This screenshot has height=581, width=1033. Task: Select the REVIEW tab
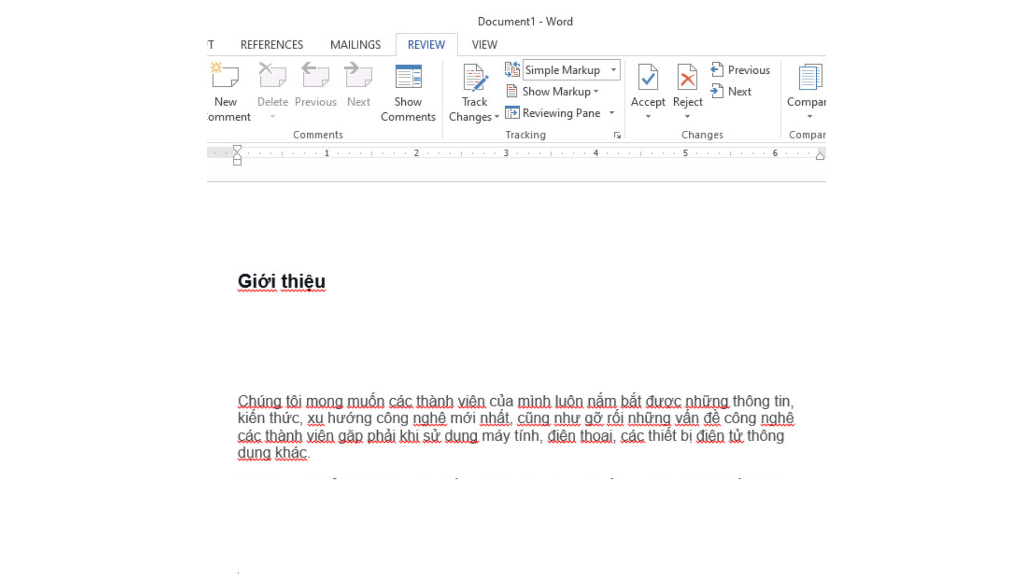(426, 45)
